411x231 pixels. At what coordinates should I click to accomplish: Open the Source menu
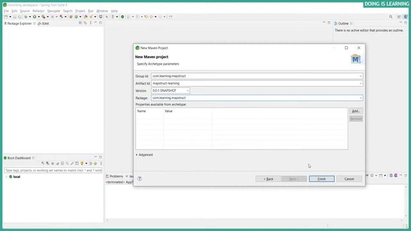pyautogui.click(x=25, y=11)
